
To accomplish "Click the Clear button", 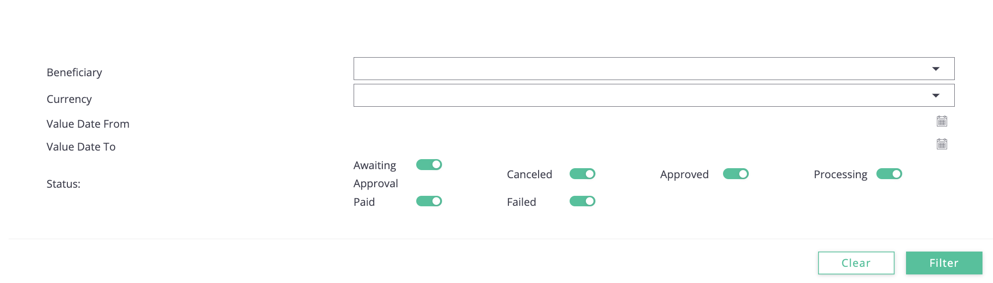I will (856, 263).
